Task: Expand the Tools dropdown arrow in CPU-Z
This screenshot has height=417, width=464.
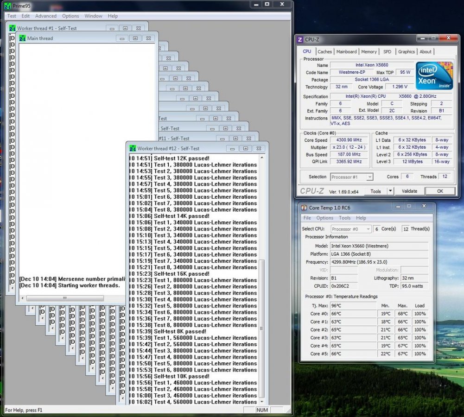Action: 390,191
